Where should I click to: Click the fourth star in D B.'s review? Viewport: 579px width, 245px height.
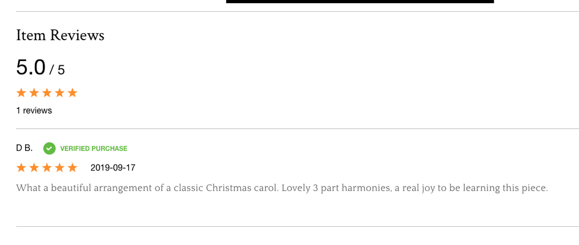pos(60,168)
